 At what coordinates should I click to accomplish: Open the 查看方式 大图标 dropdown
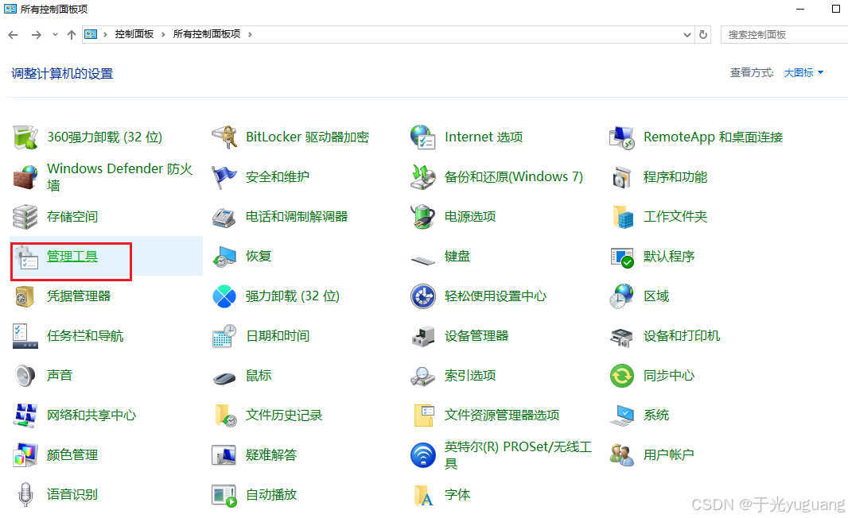(x=803, y=73)
